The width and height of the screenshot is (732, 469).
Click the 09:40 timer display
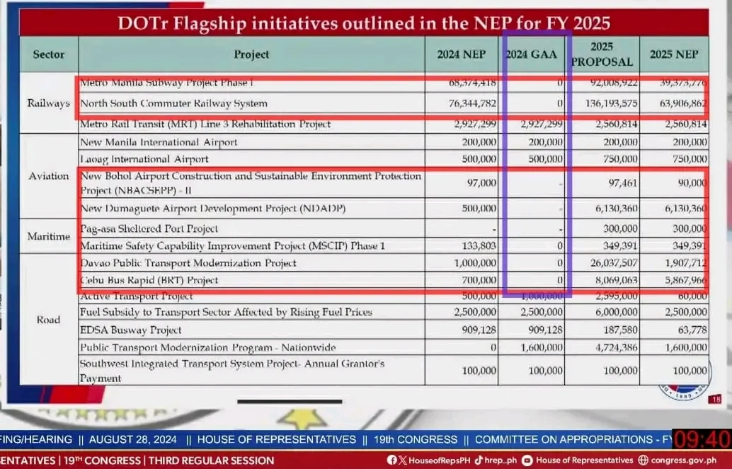[x=701, y=440]
